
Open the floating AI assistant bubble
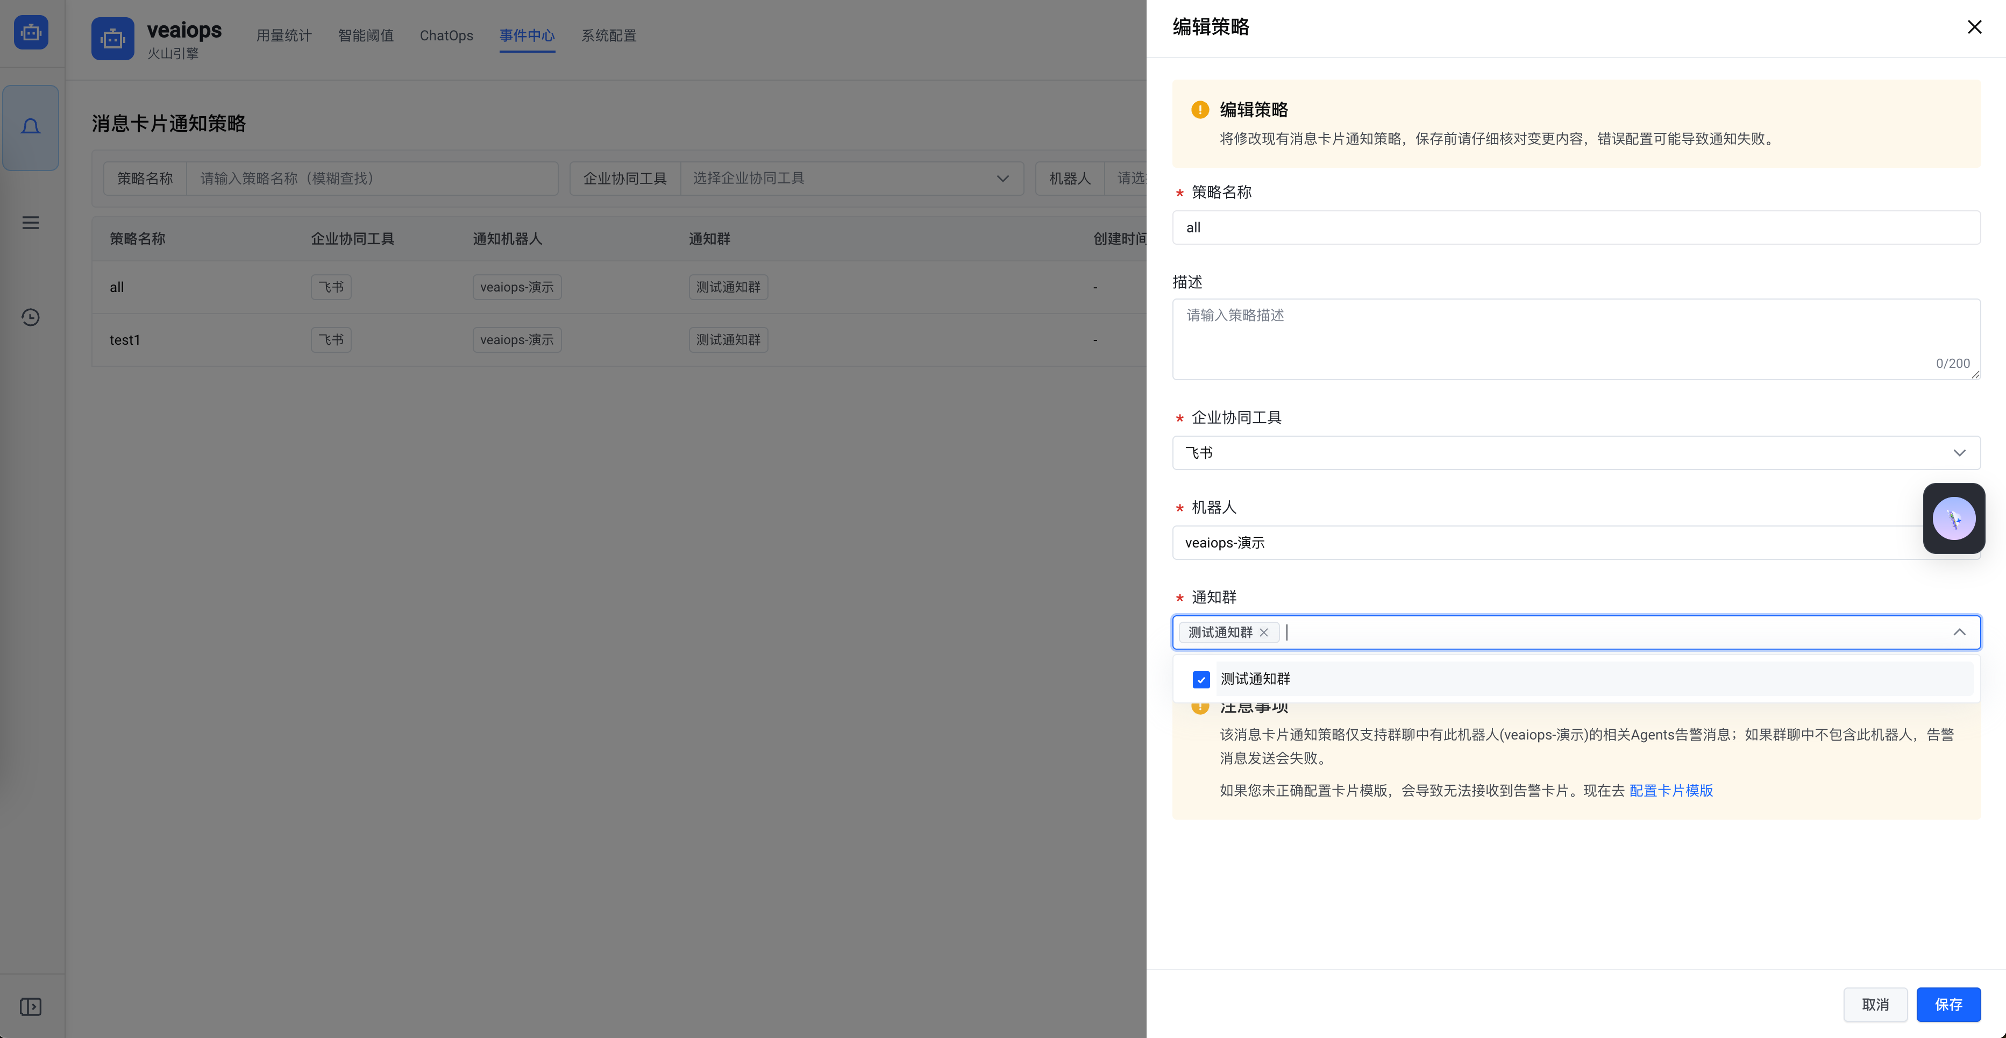coord(1954,518)
